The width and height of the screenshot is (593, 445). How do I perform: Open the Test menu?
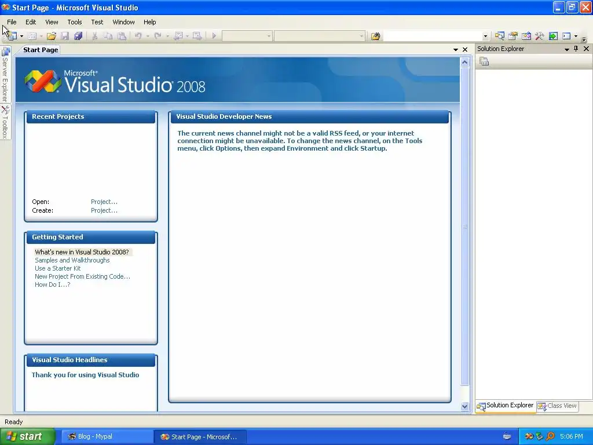coord(97,22)
